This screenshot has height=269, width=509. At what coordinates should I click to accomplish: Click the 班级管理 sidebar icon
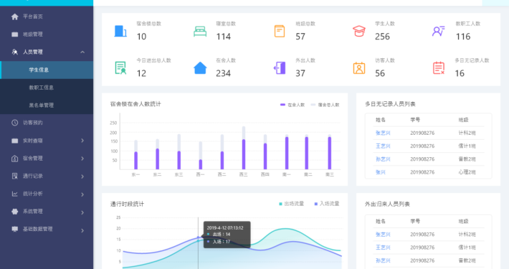[14, 34]
